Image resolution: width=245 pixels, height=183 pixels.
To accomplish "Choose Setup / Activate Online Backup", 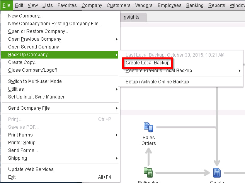I will point(157,82).
